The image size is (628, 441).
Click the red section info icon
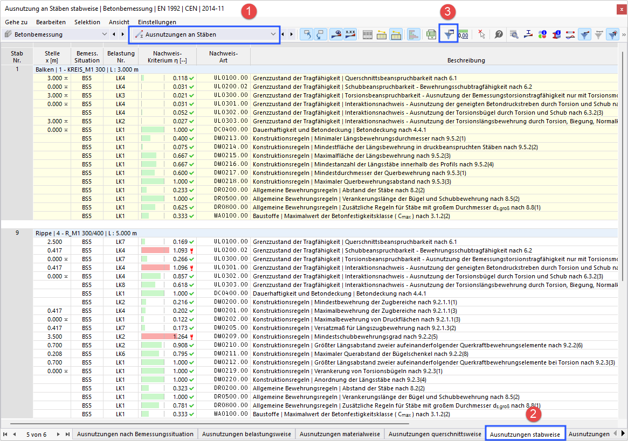pyautogui.click(x=556, y=35)
